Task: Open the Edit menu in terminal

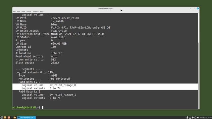Action: pos(19,12)
